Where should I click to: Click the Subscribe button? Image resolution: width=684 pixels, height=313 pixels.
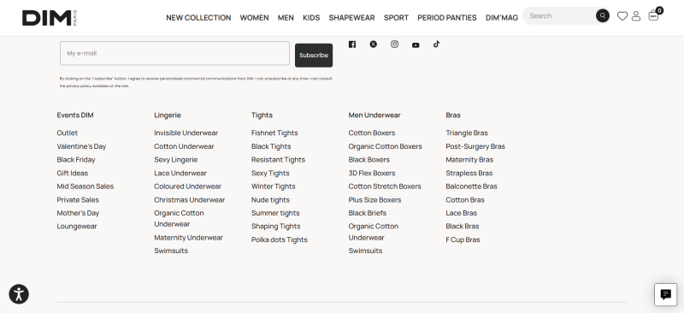coord(314,56)
